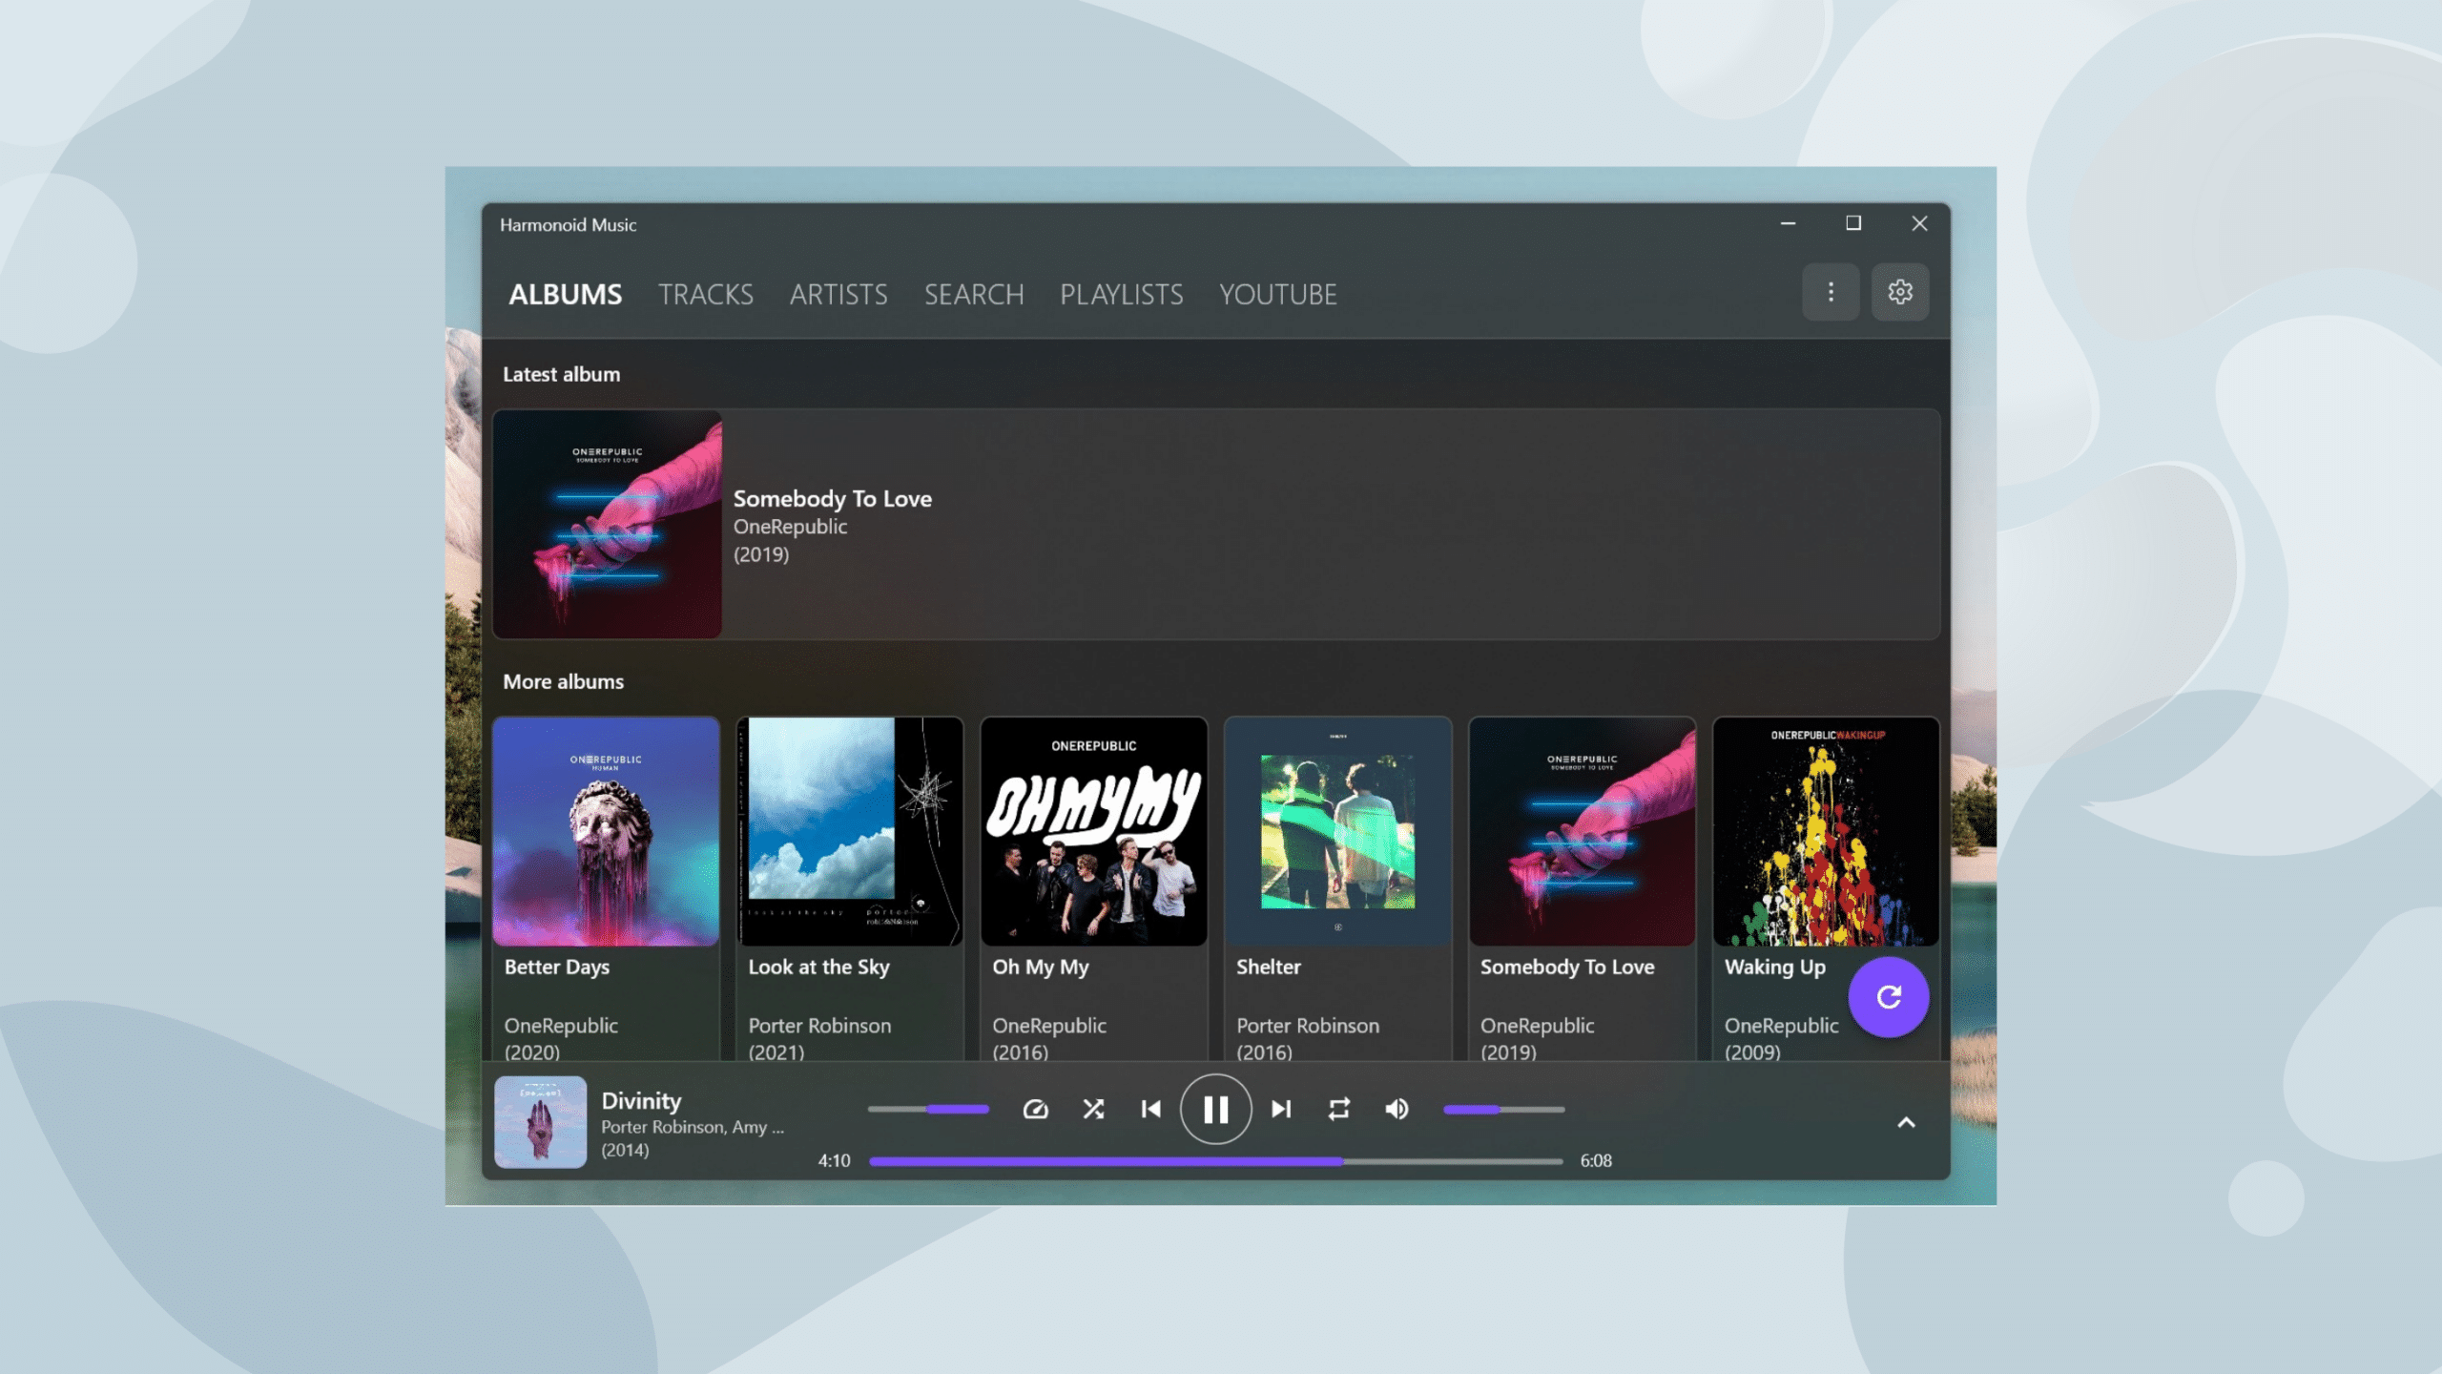Open the latest album Somebody To Love cover
Screen dimensions: 2442x1374
tap(608, 525)
